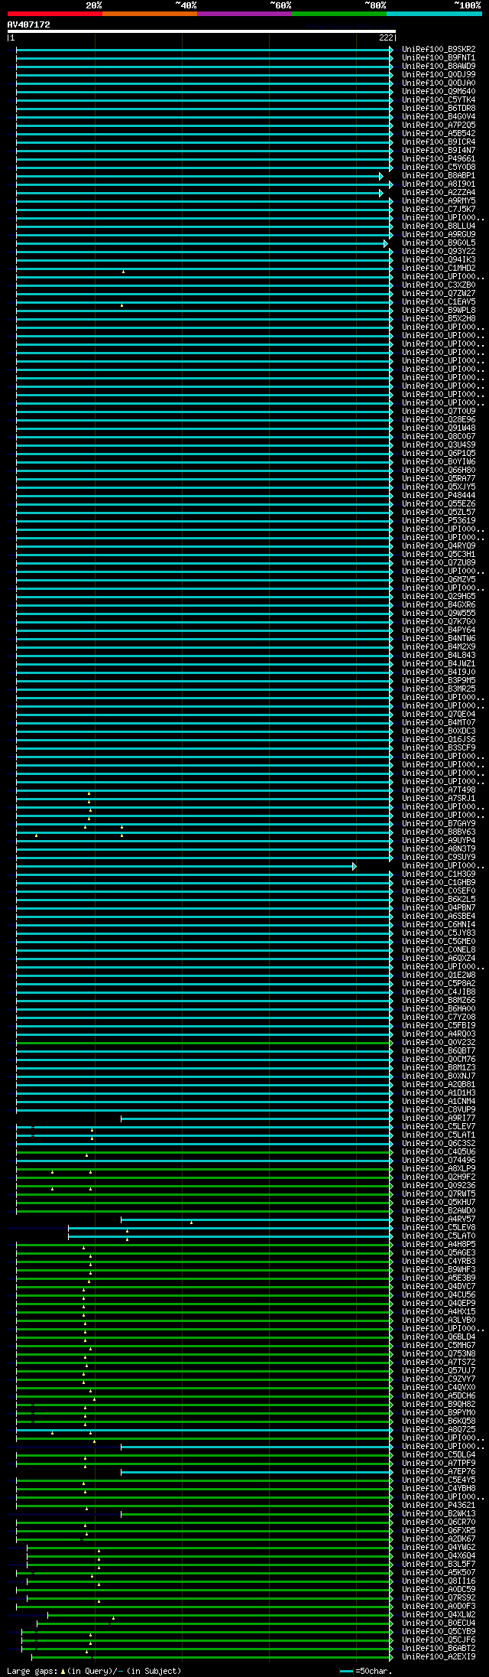Click the purple ~60% identity legend segment

(244, 14)
